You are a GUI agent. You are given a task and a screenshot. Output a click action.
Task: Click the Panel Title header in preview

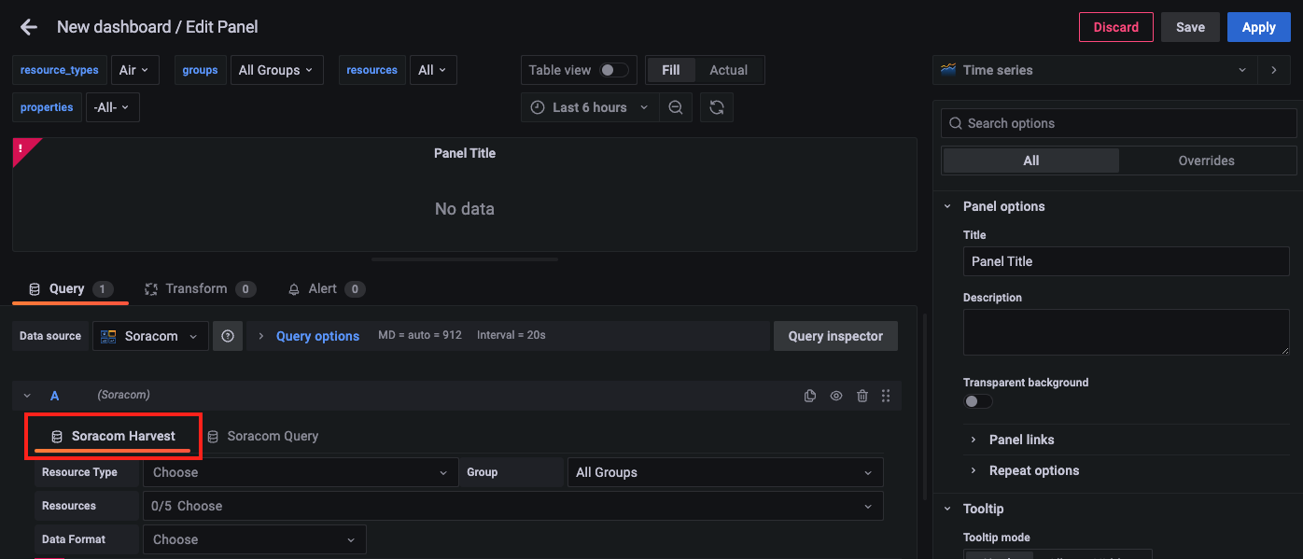465,153
